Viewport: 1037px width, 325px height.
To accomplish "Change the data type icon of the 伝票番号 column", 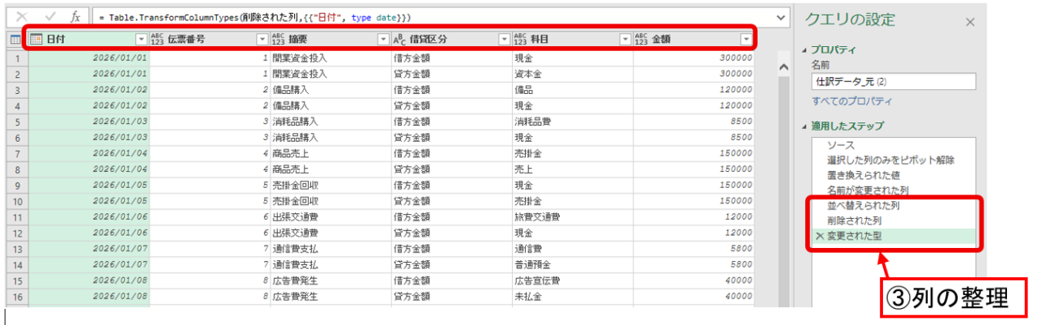I will [157, 39].
